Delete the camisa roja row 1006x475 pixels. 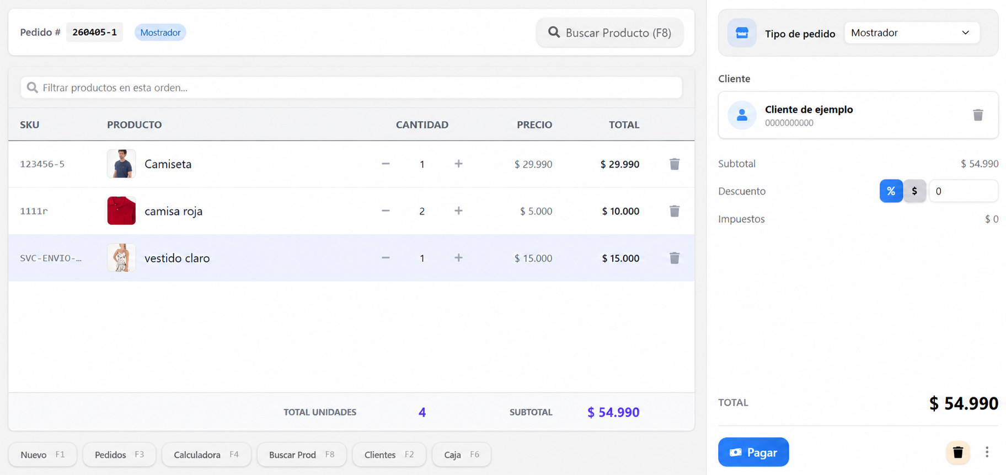pos(674,211)
